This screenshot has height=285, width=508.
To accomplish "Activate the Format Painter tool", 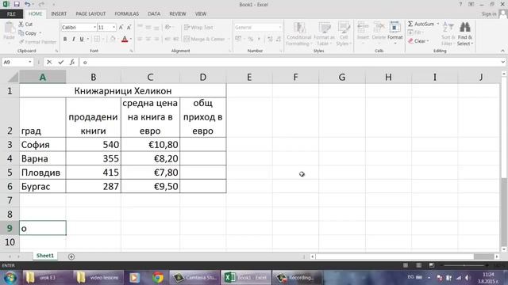I will [37, 42].
